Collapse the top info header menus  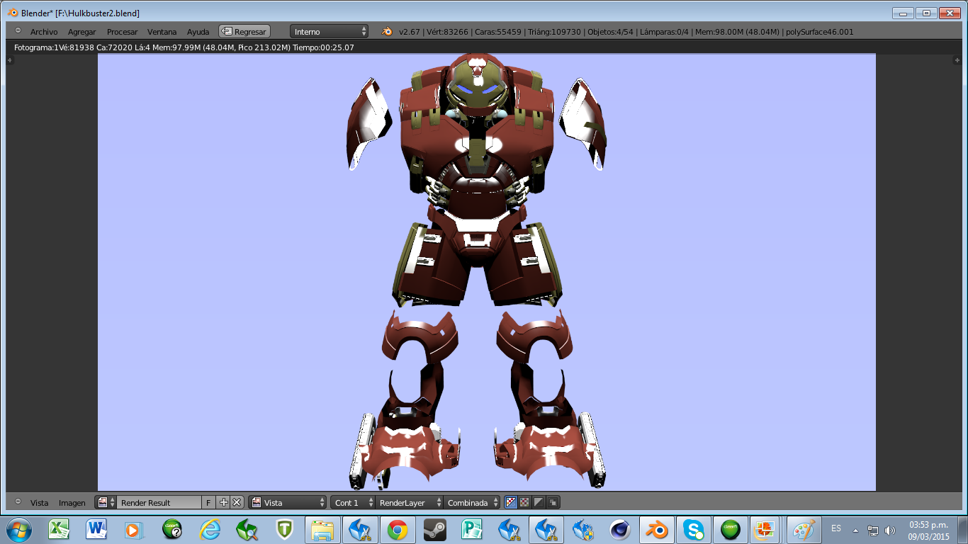pyautogui.click(x=18, y=31)
